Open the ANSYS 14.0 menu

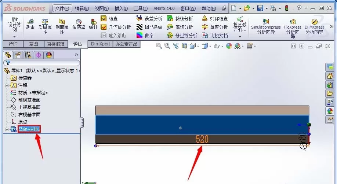coord(164,8)
